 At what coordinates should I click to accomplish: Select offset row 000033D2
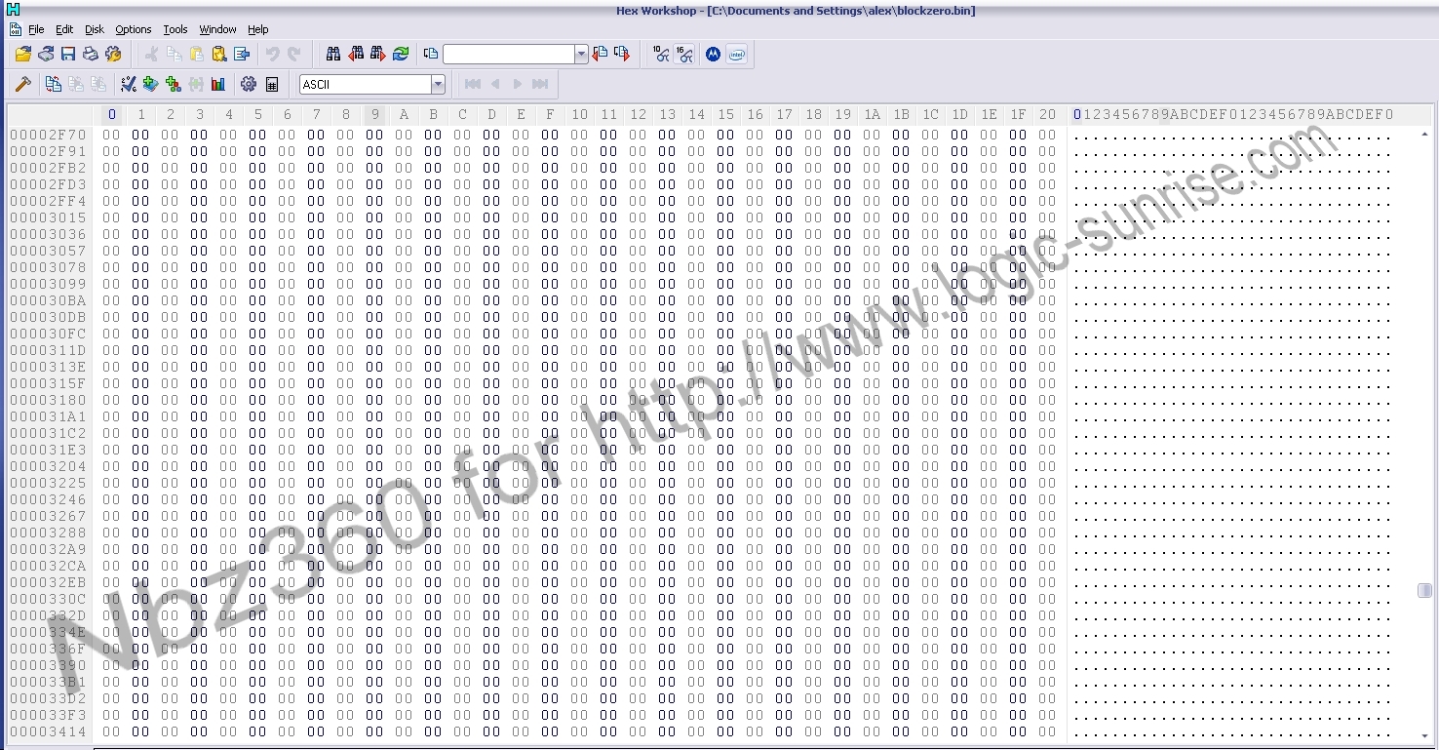pyautogui.click(x=48, y=698)
